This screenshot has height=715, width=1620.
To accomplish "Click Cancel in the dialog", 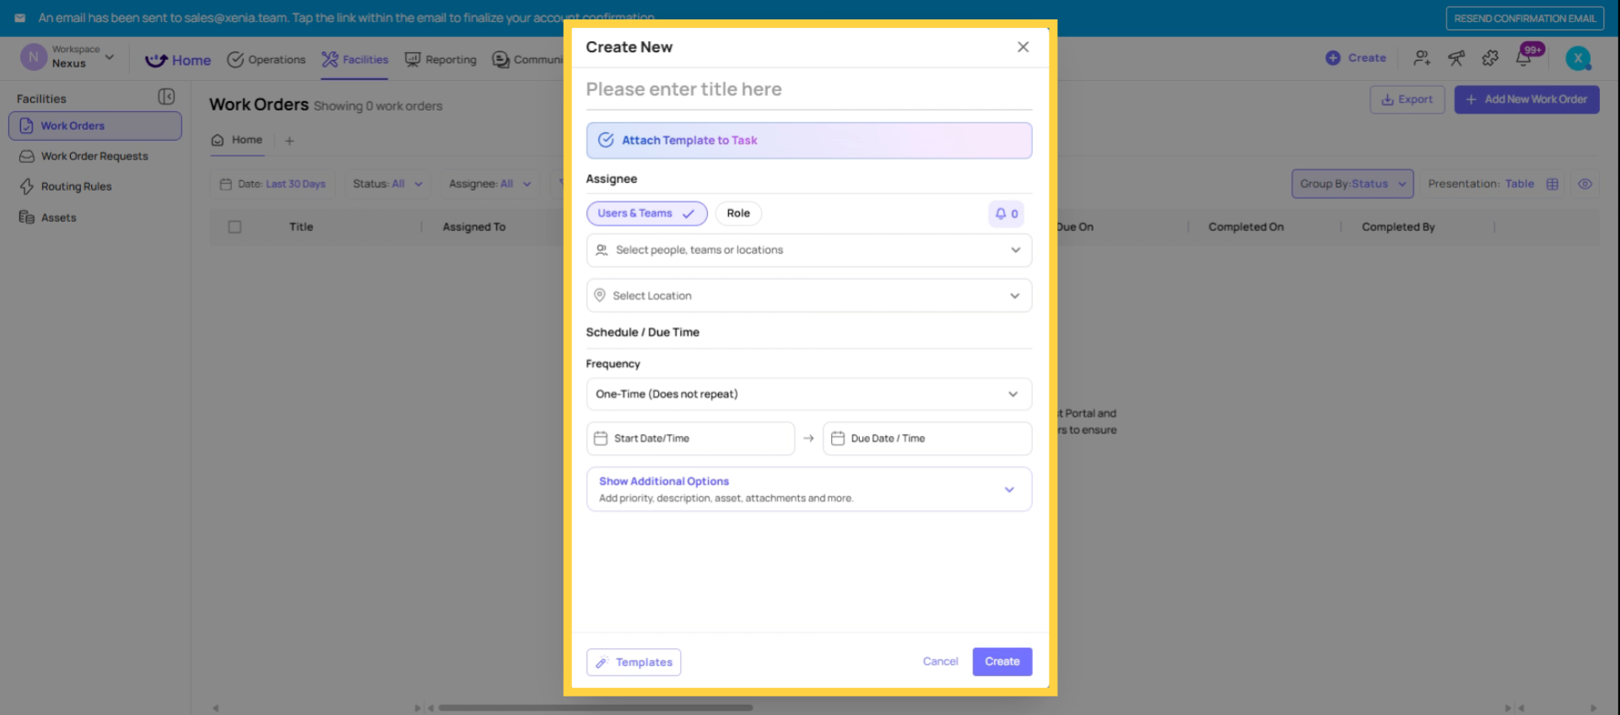I will point(940,662).
